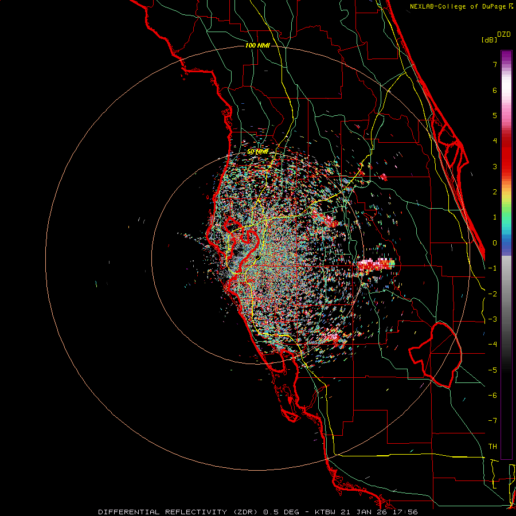Click the 7 value on color scale
516x516 pixels.
pyautogui.click(x=495, y=64)
